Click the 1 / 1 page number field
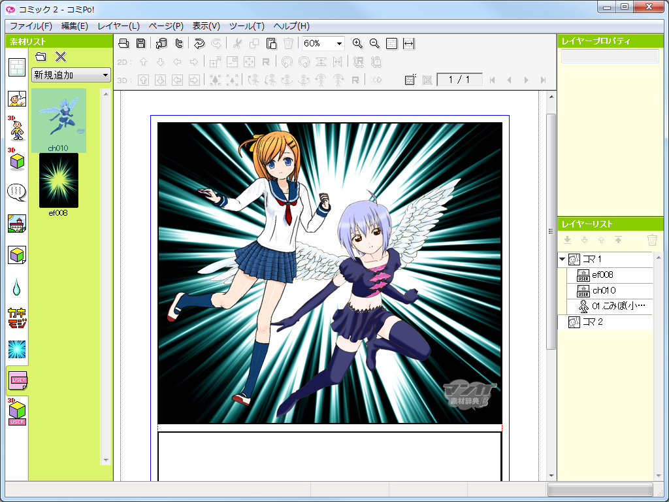The width and height of the screenshot is (669, 502). tap(459, 80)
